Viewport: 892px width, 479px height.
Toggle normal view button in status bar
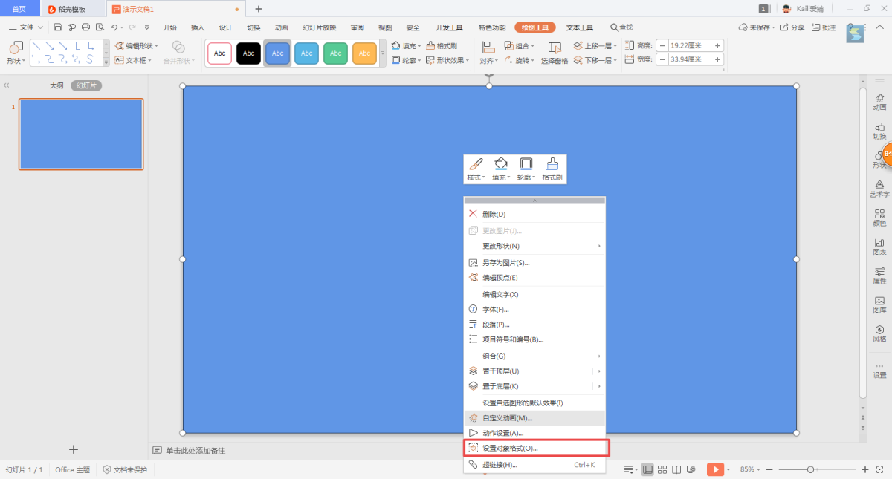(x=647, y=469)
